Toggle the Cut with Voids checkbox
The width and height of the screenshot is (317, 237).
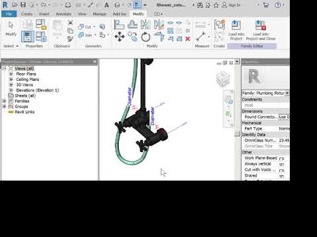[281, 171]
